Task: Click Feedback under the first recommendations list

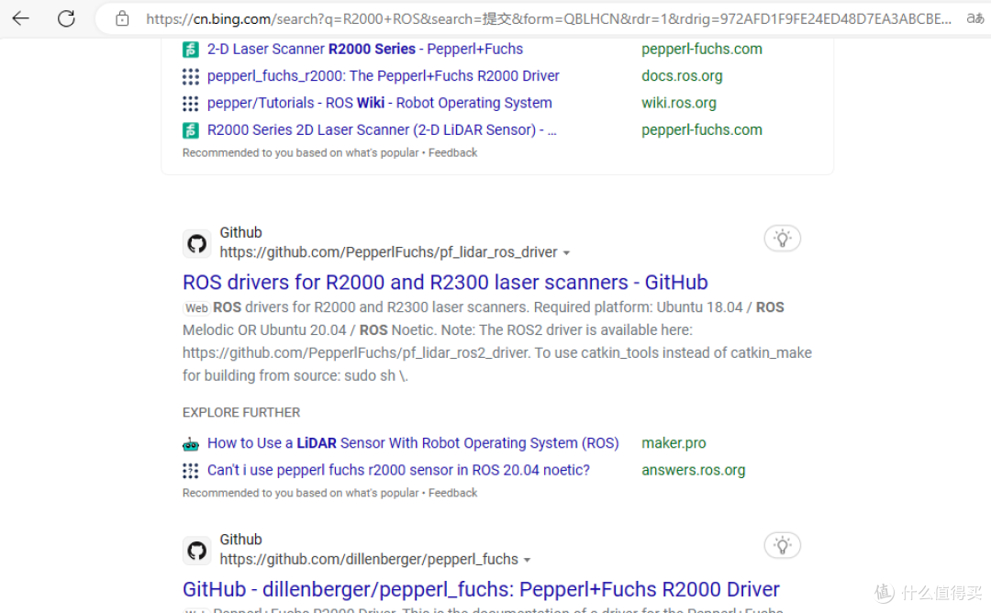Action: click(452, 153)
